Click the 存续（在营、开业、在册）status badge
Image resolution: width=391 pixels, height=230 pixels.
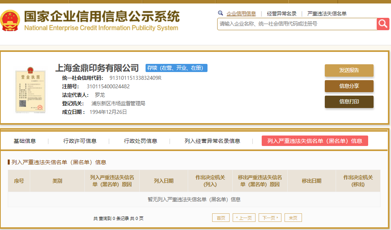(177, 68)
